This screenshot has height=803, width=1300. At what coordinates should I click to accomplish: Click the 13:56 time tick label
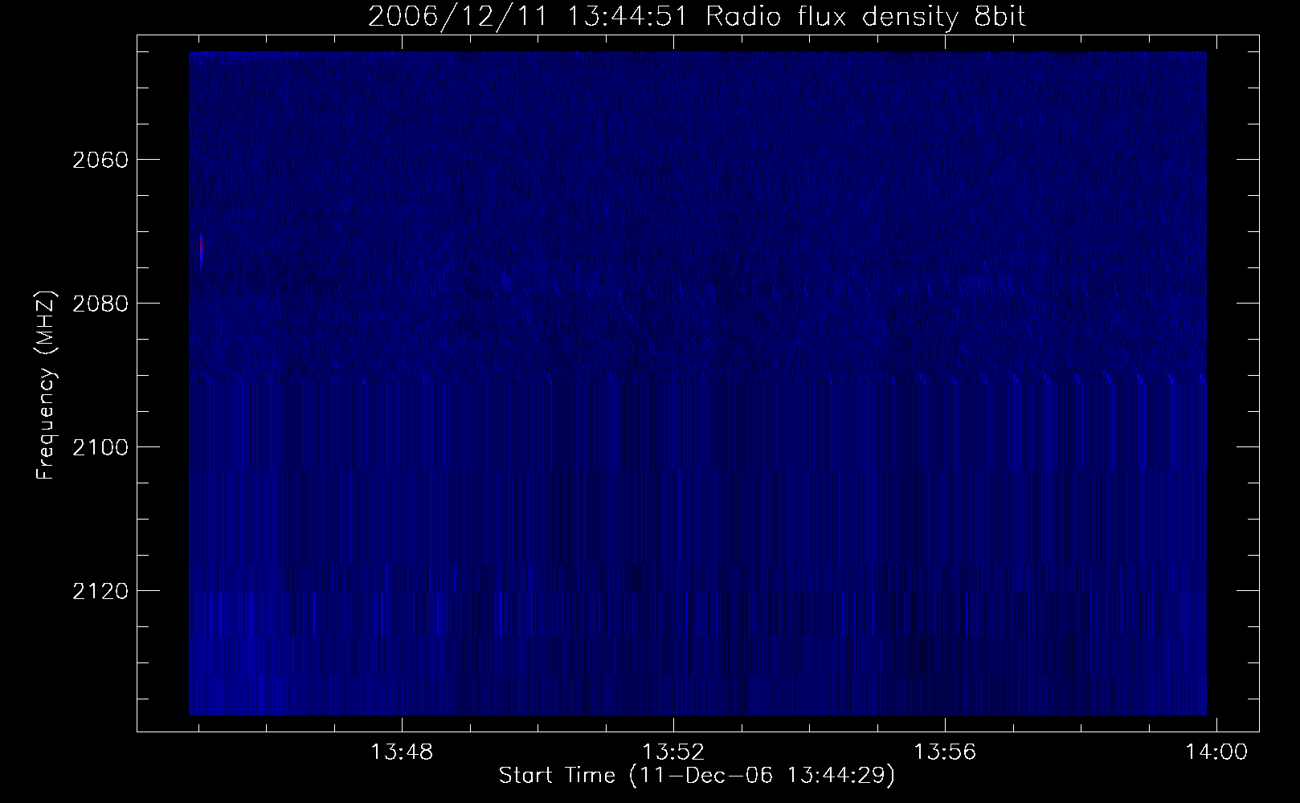(x=945, y=752)
